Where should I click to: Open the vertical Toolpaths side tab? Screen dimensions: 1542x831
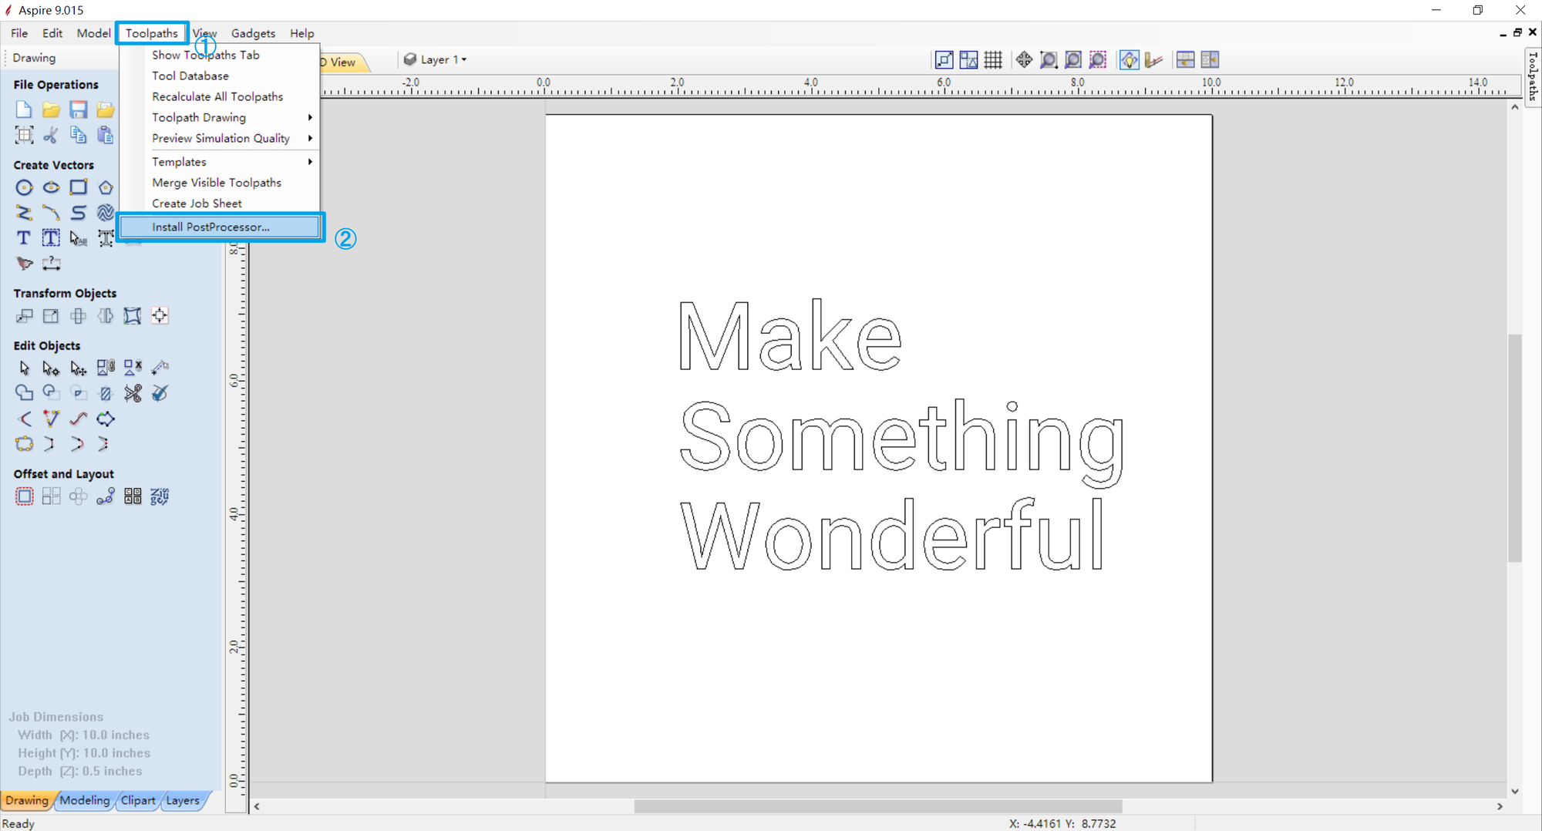point(1533,76)
